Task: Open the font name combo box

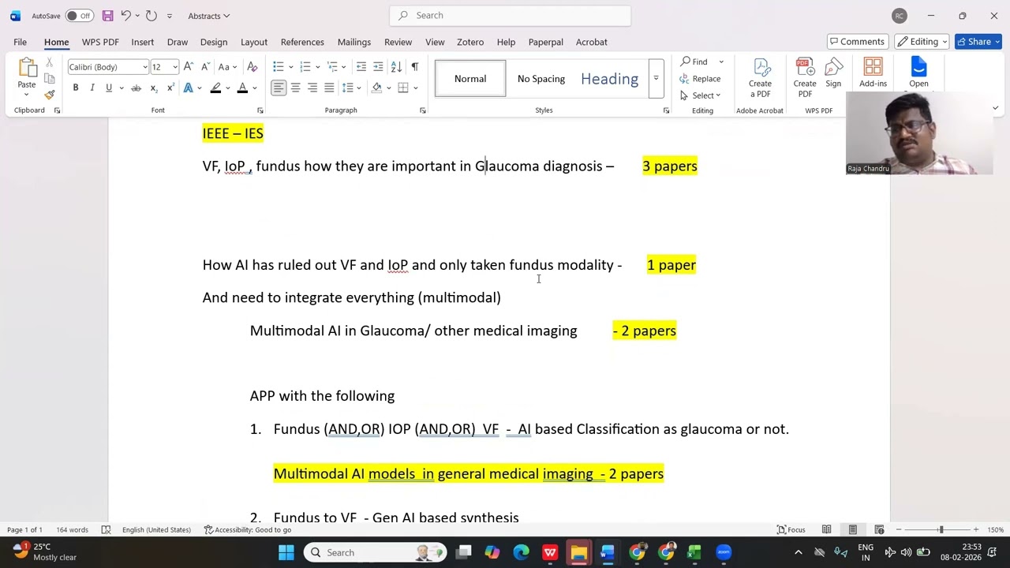Action: coord(108,67)
